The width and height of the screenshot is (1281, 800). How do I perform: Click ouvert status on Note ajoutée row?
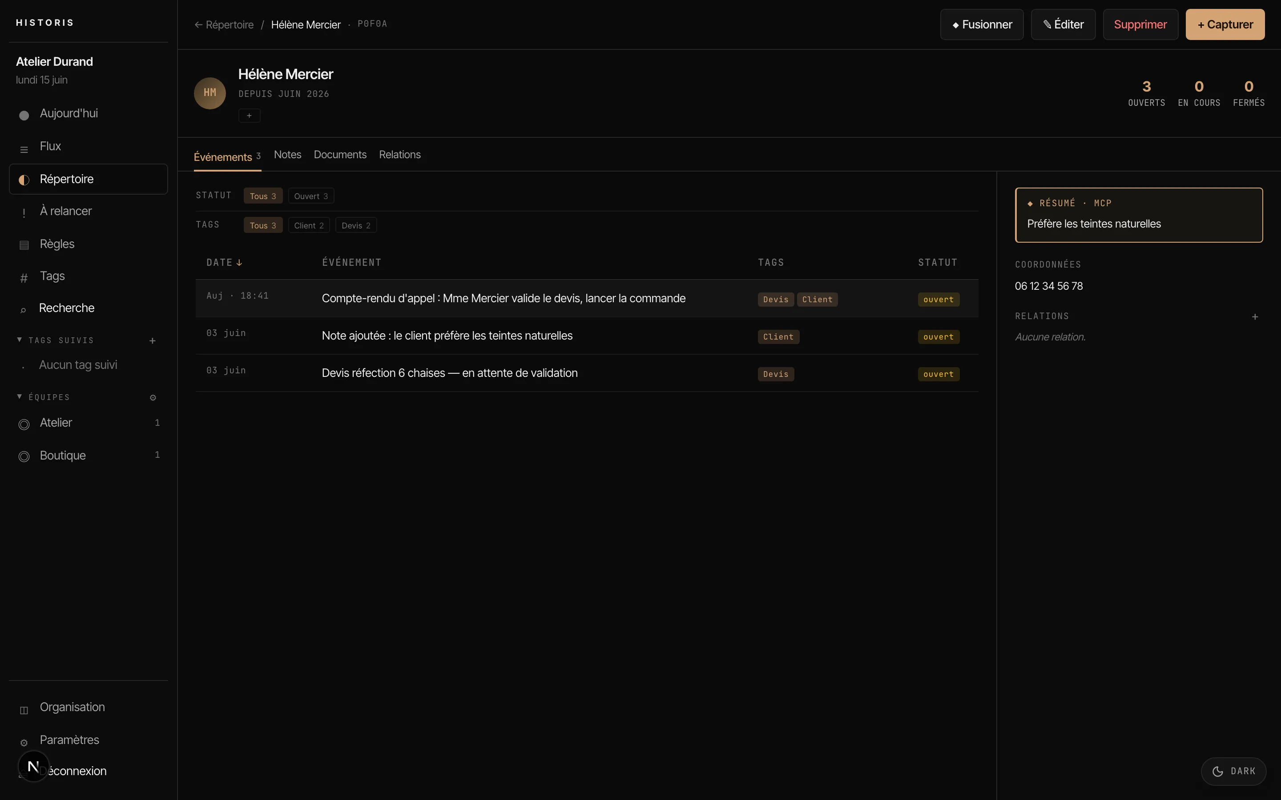(939, 337)
